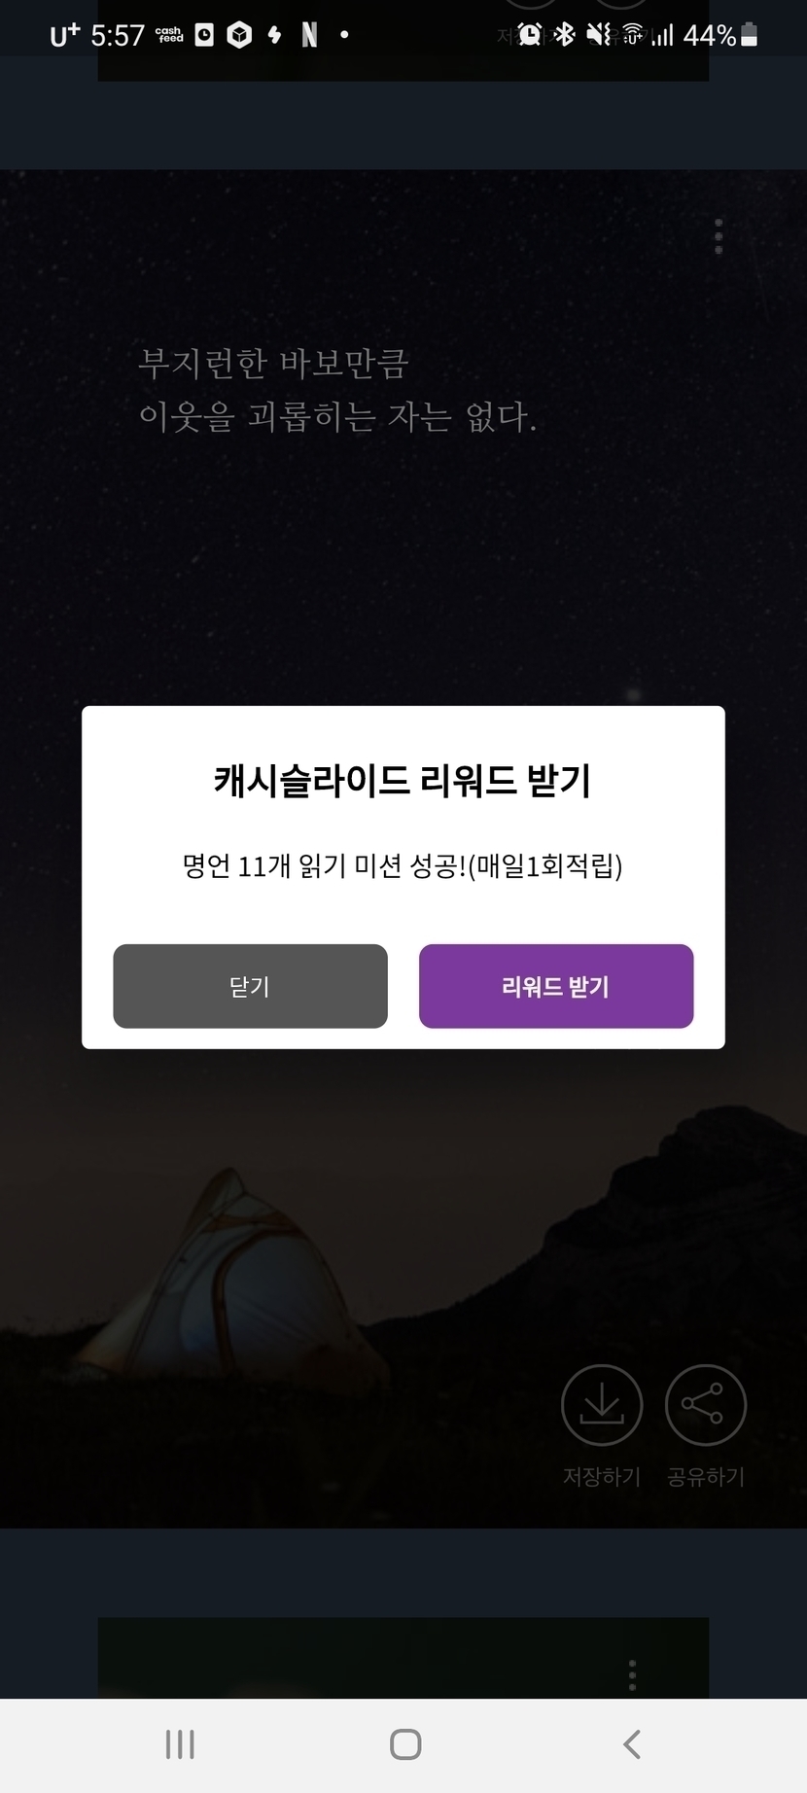Screen dimensions: 807x1793
Task: Close the dialog with 닫기 button
Action: (250, 986)
